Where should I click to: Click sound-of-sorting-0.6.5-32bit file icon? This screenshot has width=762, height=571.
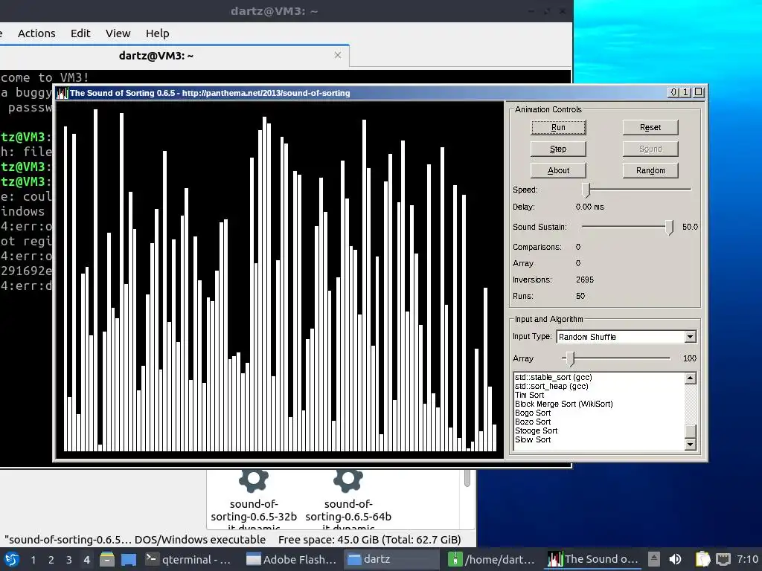(253, 480)
